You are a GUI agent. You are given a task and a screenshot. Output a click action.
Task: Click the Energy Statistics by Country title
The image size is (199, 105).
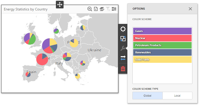26,9
